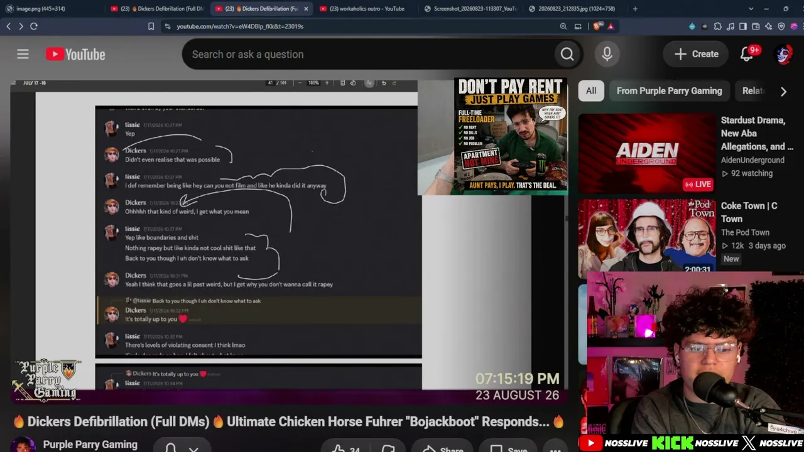Image resolution: width=804 pixels, height=452 pixels.
Task: Click the Dickers Defibrillation video title text
Action: tap(289, 422)
